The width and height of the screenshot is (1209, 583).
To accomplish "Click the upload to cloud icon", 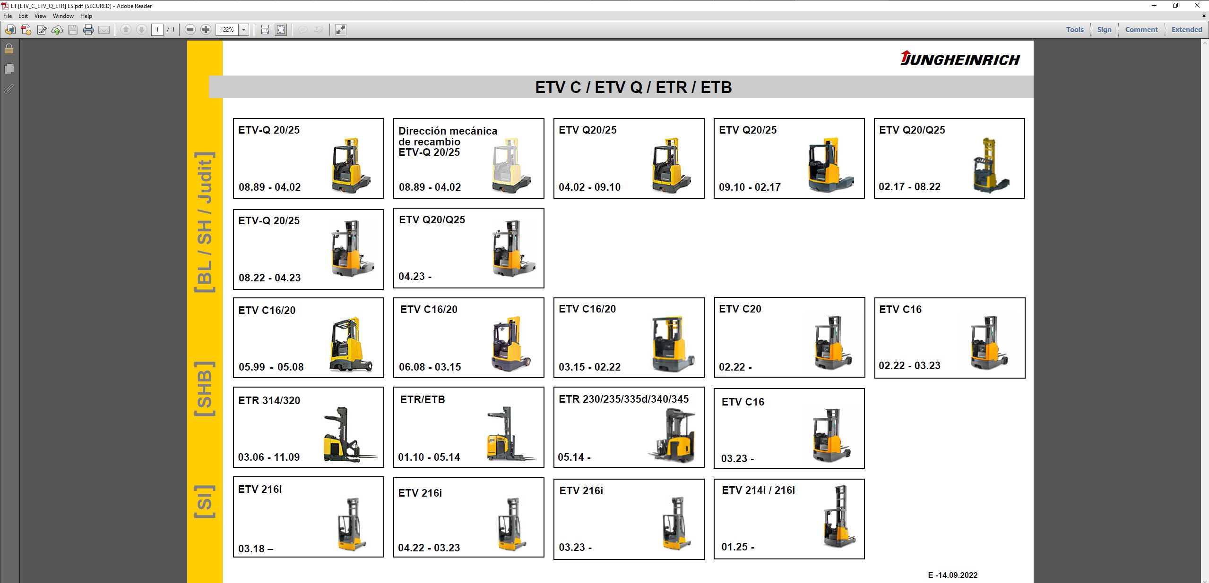I will coord(57,30).
